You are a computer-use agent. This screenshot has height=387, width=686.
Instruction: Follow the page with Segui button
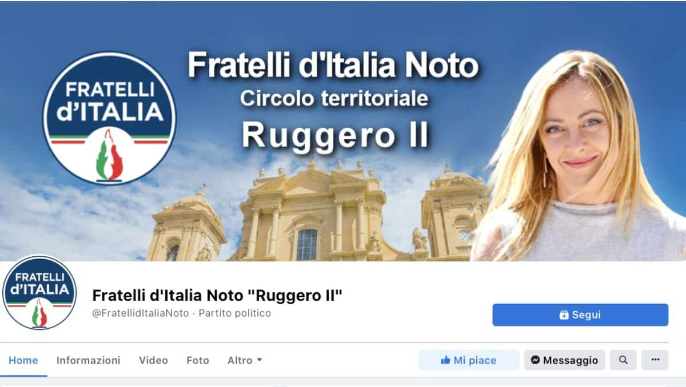[x=580, y=315]
